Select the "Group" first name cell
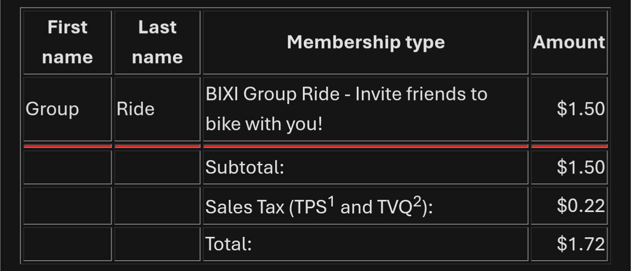The height and width of the screenshot is (271, 631). click(x=52, y=109)
